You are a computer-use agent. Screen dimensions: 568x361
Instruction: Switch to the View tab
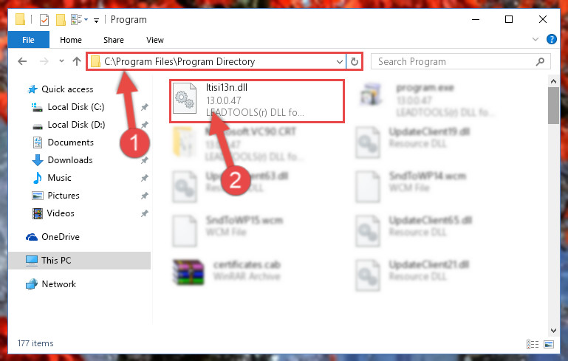[155, 40]
